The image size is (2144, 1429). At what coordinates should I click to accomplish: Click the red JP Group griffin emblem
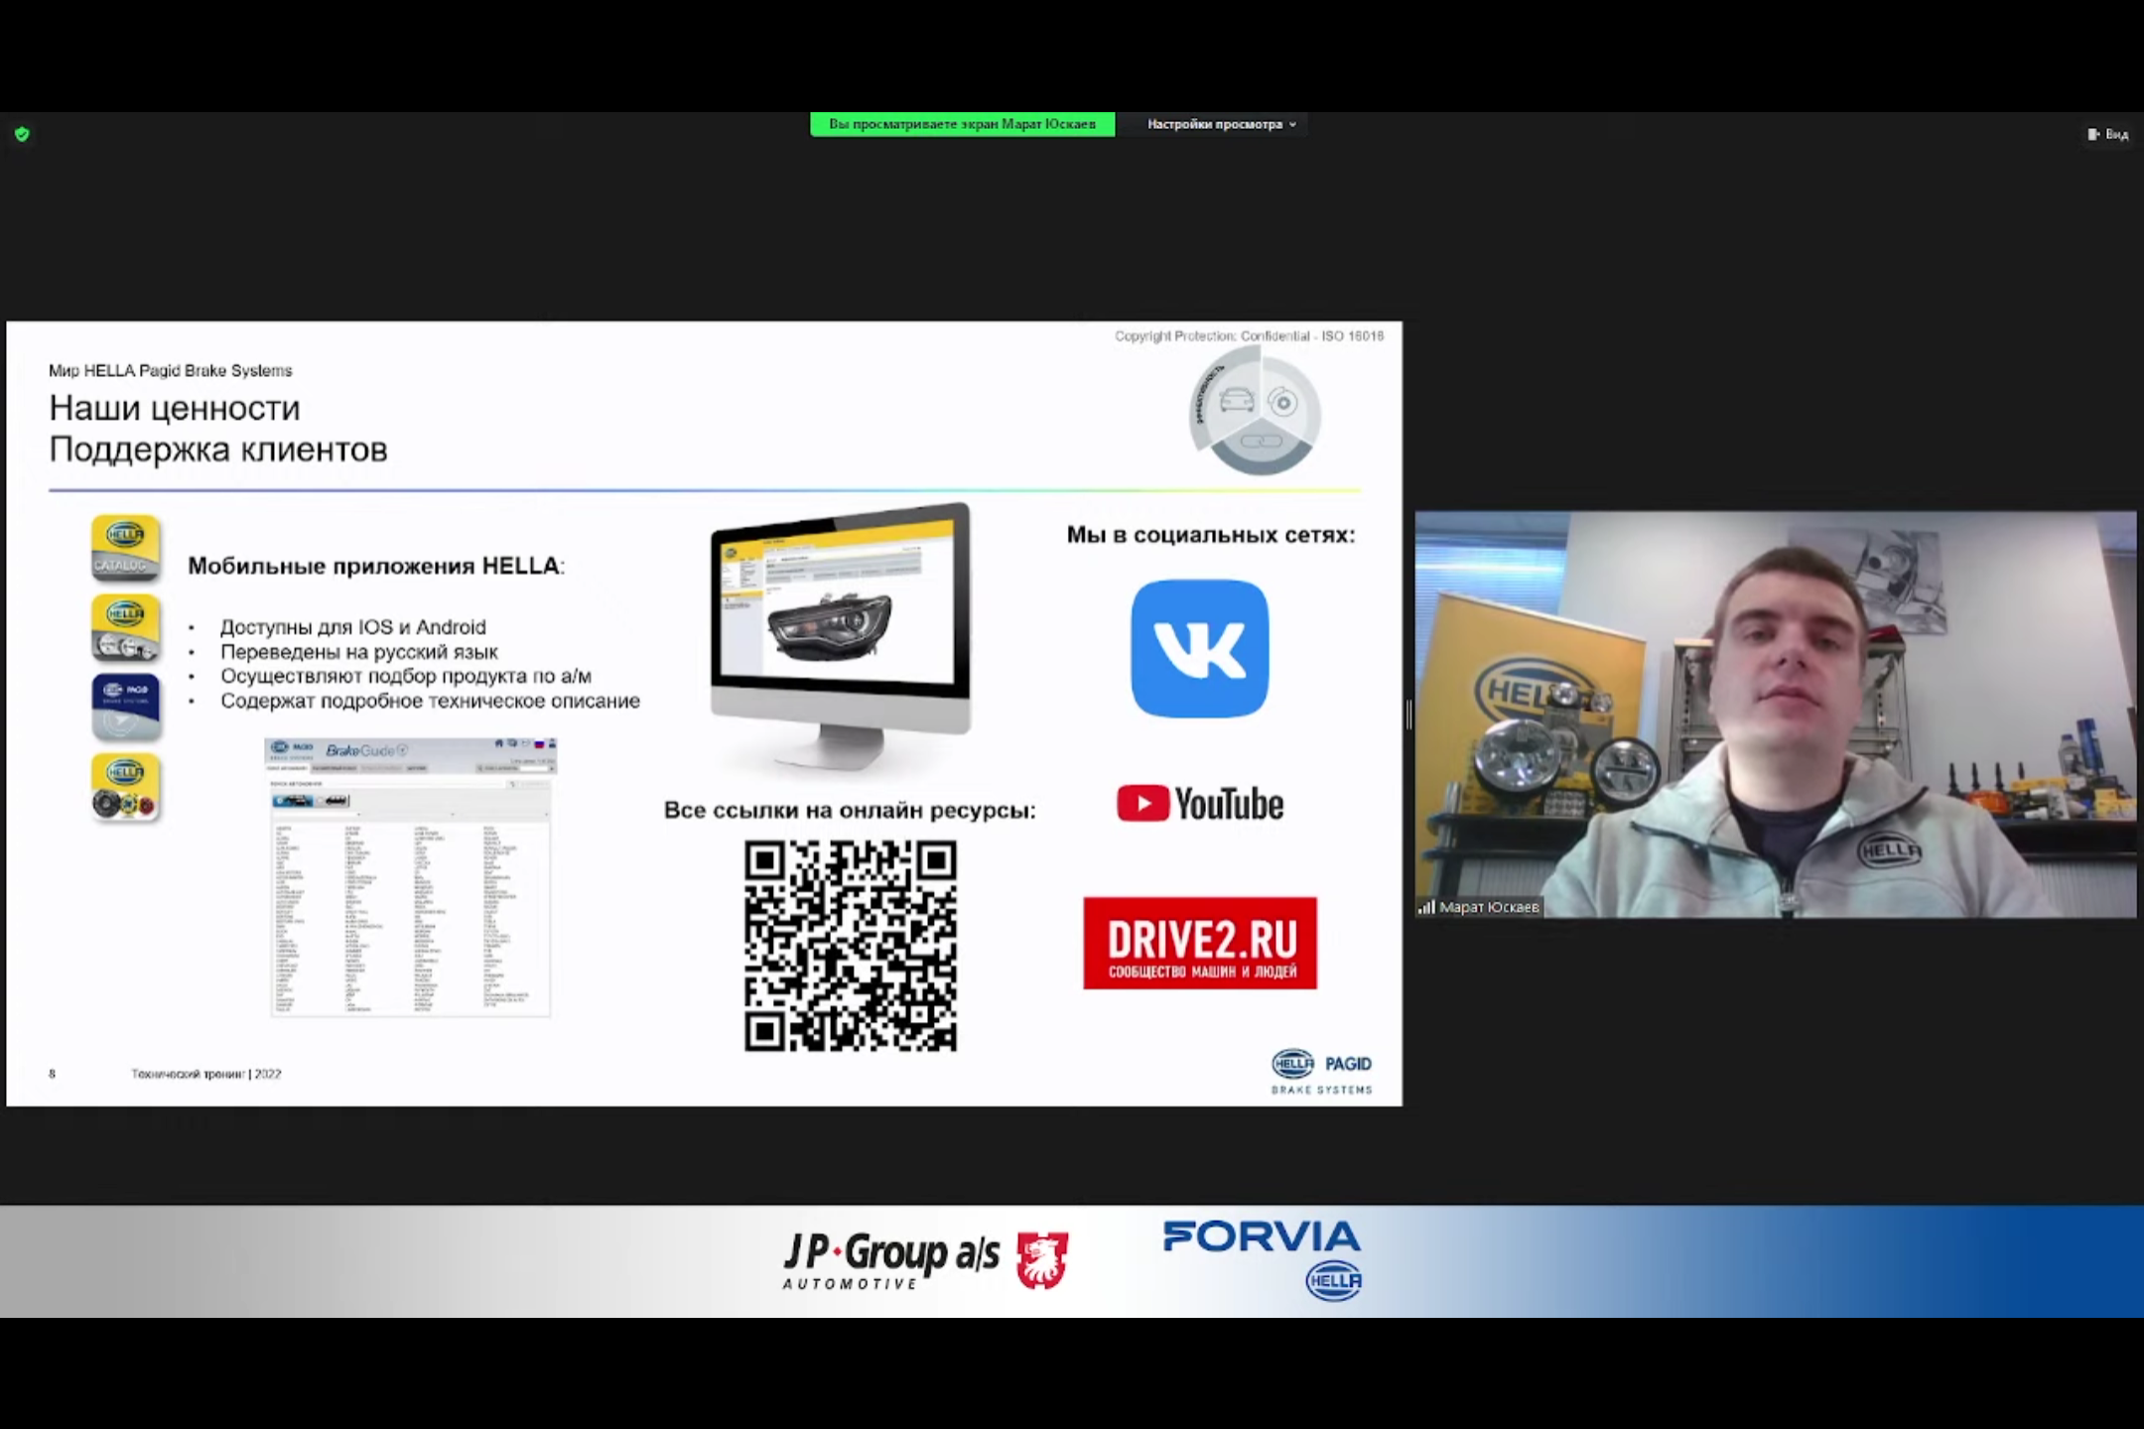click(1041, 1260)
